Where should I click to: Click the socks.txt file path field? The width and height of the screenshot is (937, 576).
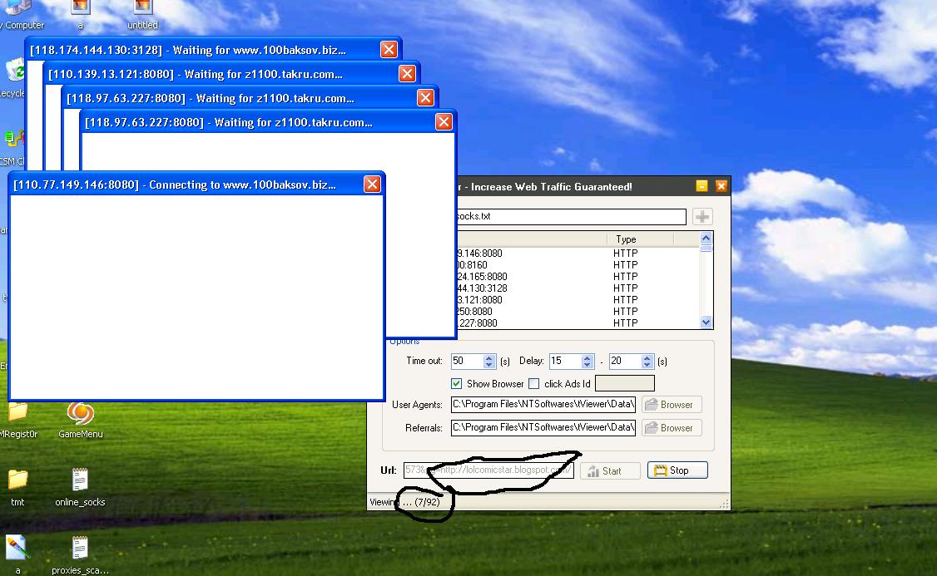(571, 216)
